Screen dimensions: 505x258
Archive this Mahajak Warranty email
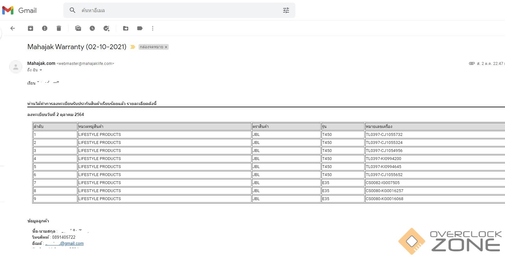click(31, 28)
